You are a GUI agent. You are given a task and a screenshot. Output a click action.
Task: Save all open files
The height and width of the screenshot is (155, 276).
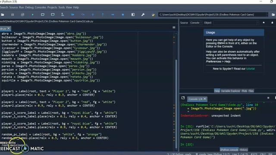pos(22,15)
